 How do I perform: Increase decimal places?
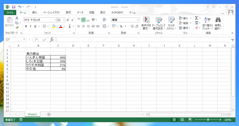pos(132,26)
